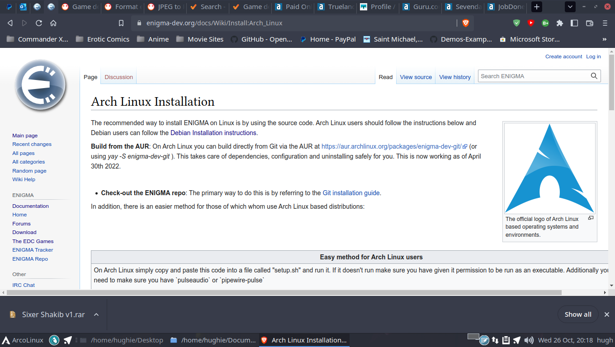Bookmark this page icon
This screenshot has width=615, height=347.
pos(121,23)
